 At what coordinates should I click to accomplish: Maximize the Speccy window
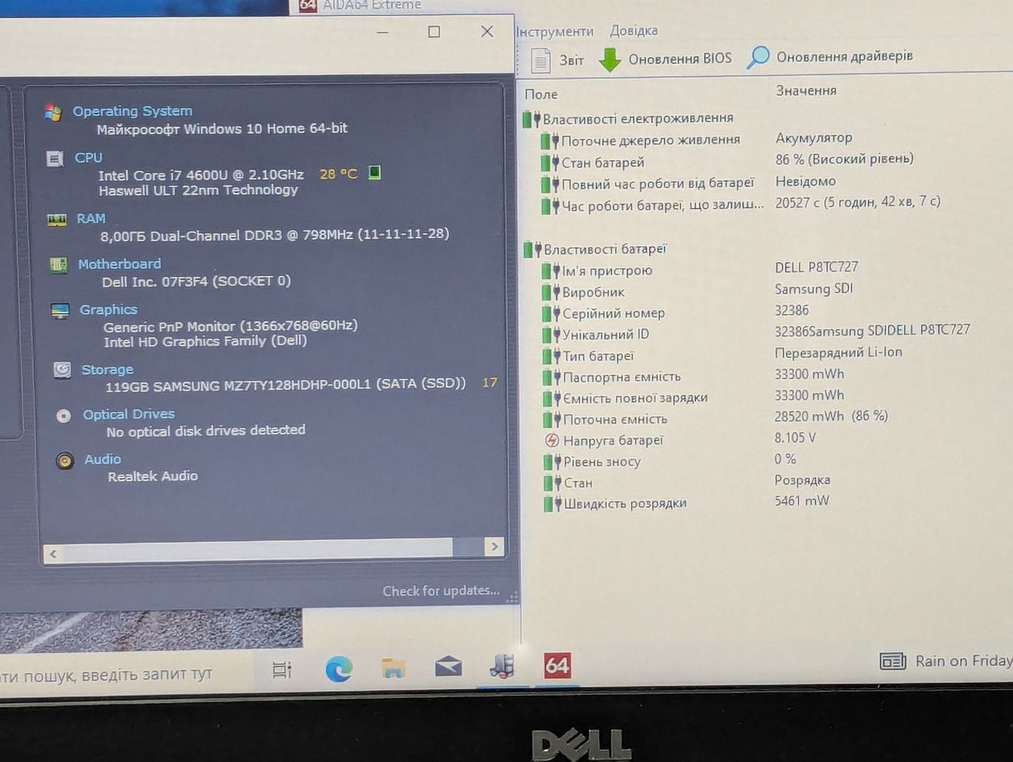coord(434,32)
